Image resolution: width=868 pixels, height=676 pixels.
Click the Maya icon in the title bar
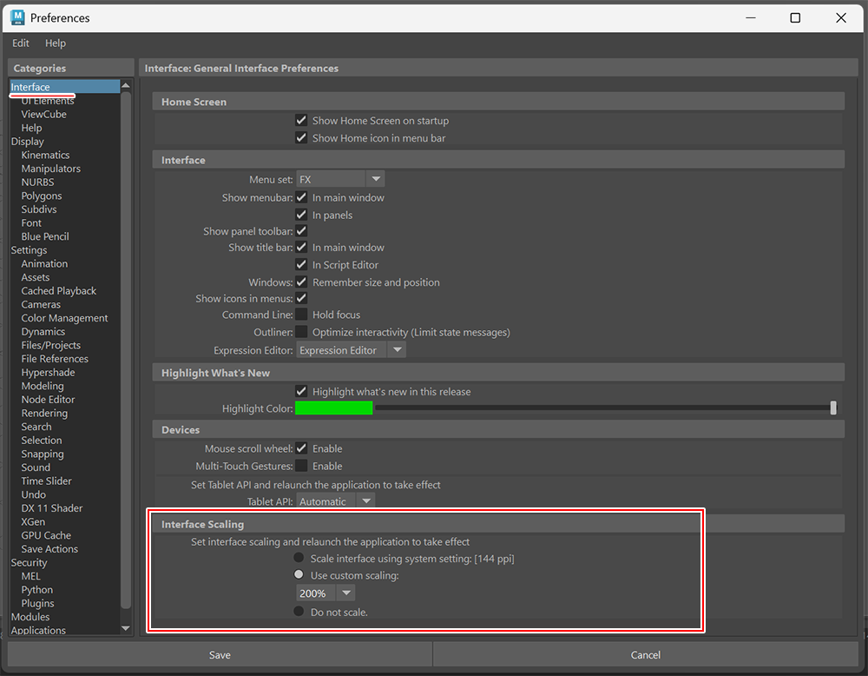pyautogui.click(x=19, y=17)
